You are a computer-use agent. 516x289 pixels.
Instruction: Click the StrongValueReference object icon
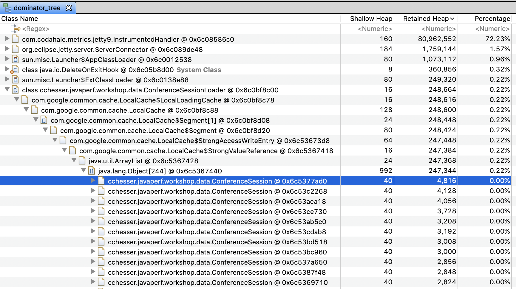click(x=73, y=150)
